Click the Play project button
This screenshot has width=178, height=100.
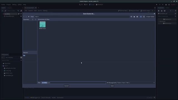coord(157,5)
